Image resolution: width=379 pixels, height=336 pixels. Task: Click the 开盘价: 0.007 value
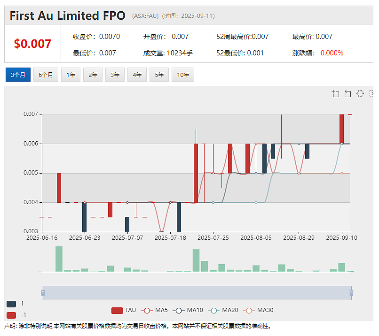click(x=166, y=37)
